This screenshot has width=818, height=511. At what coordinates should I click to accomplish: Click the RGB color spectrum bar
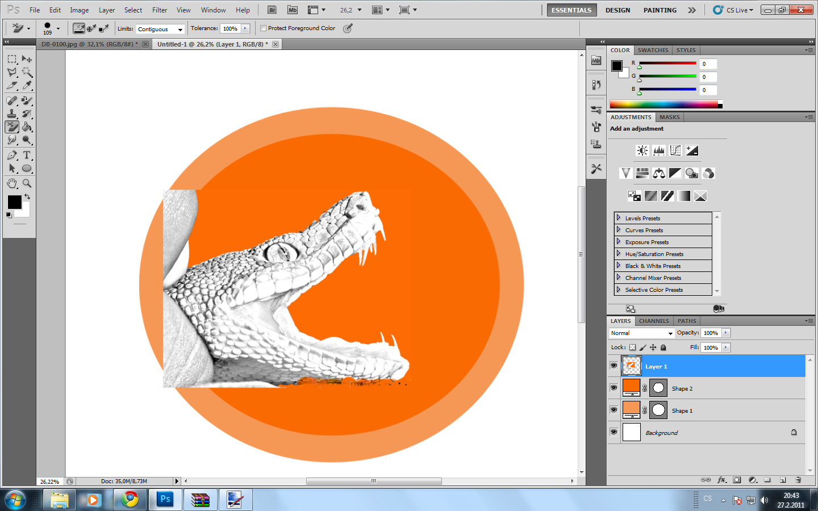[663, 104]
